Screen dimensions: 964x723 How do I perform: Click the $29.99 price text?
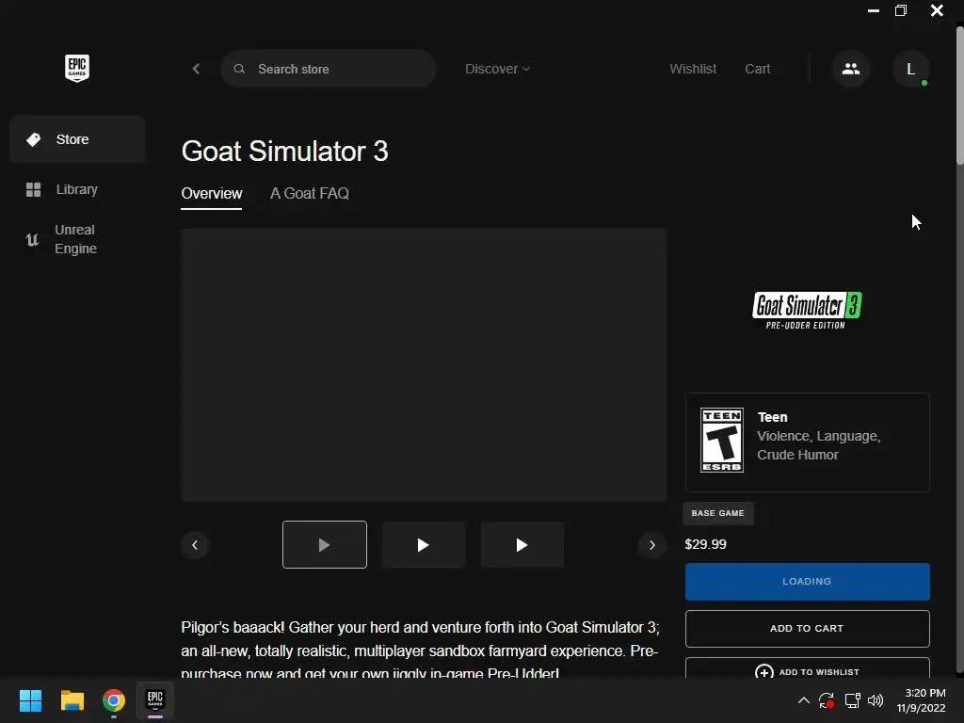(x=706, y=544)
